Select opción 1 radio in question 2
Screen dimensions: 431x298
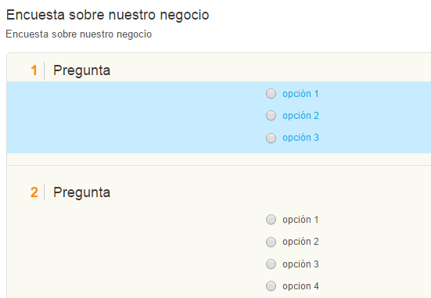point(271,220)
